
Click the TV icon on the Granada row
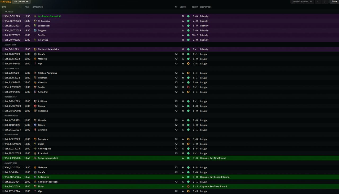[176, 130]
